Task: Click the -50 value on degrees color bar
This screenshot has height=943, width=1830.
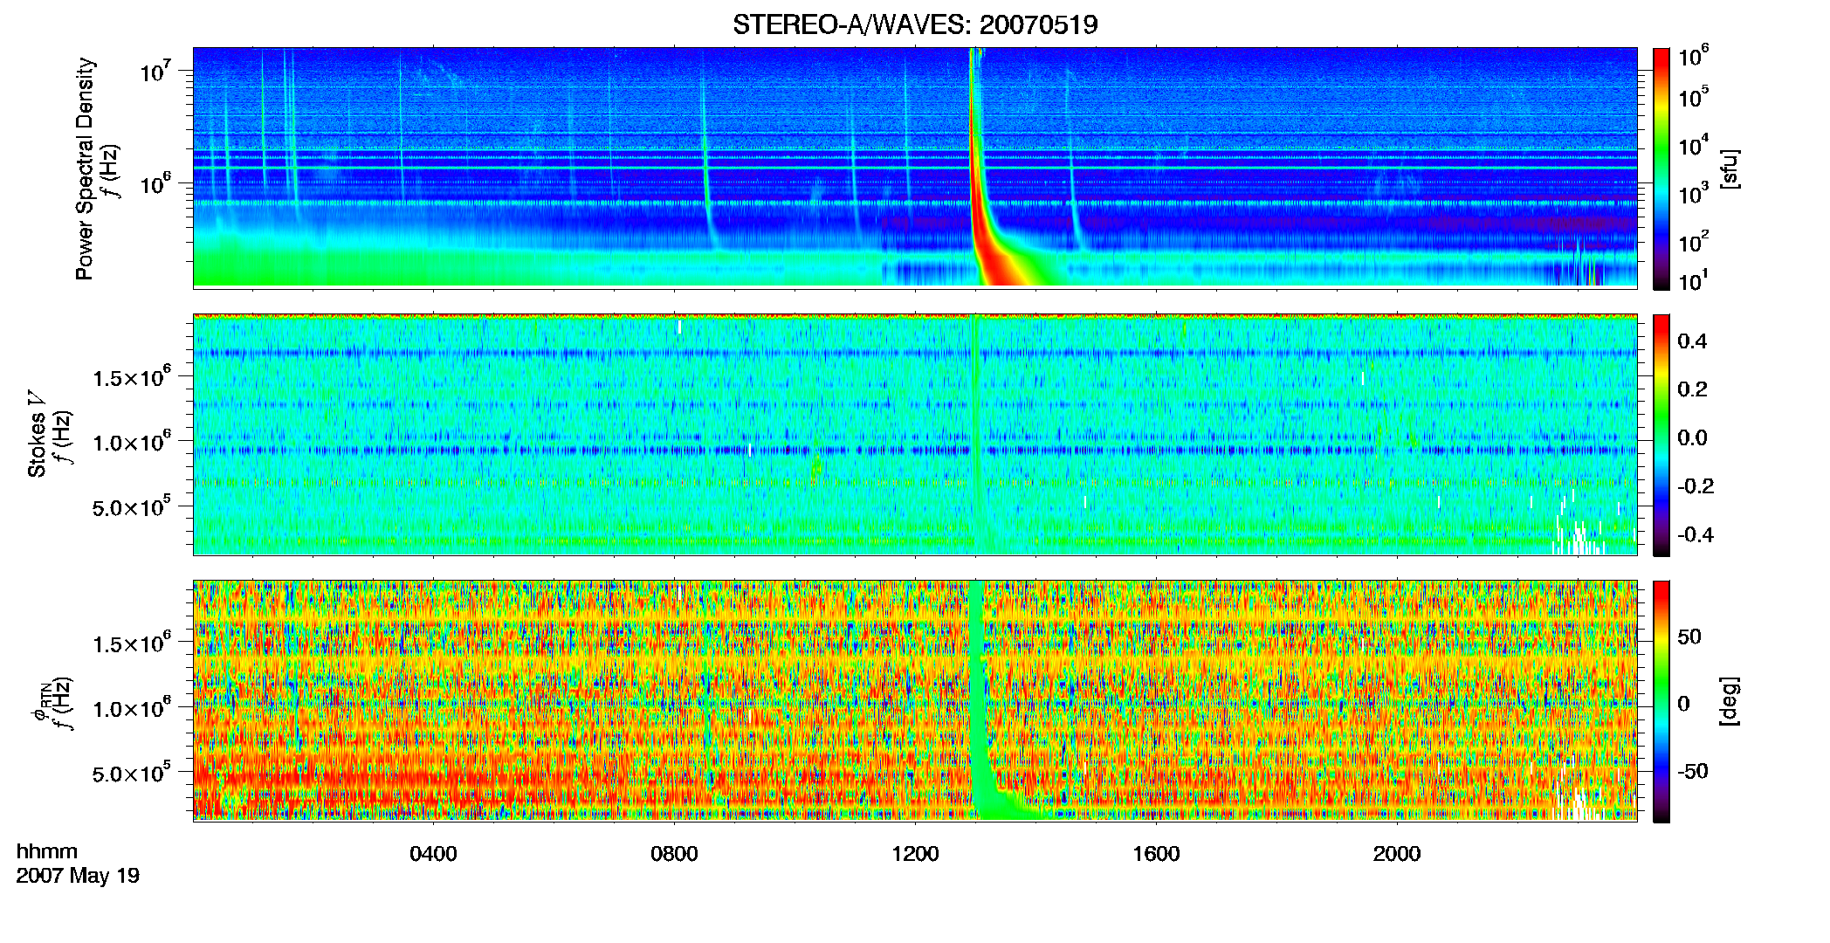Action: tap(1693, 771)
